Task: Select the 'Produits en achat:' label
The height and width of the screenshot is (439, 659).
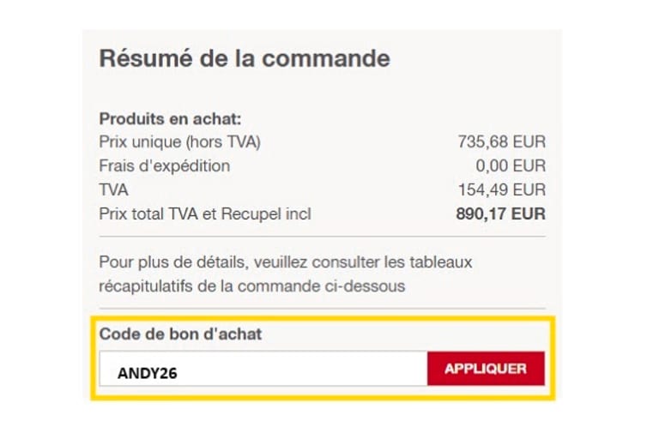Action: coord(171,118)
